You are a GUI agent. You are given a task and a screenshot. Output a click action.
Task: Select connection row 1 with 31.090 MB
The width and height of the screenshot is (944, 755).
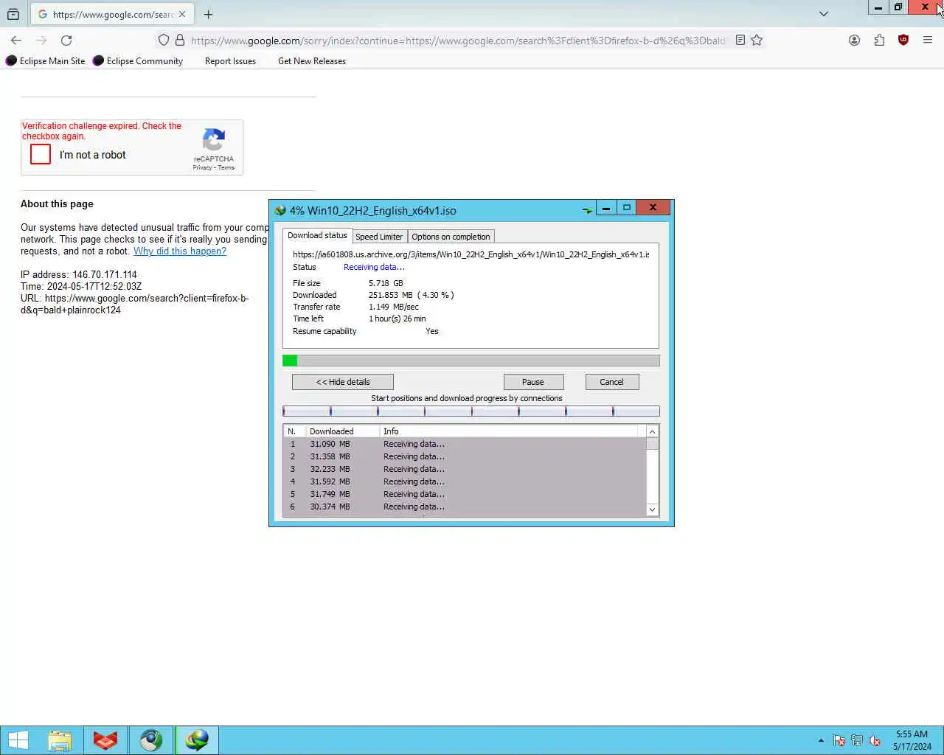click(465, 444)
